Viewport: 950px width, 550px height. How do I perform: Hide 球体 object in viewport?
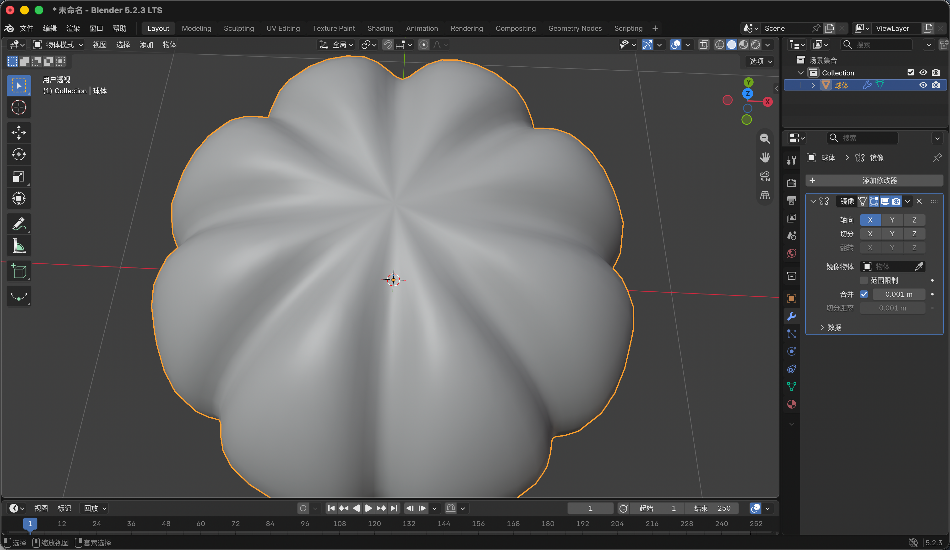(x=923, y=85)
